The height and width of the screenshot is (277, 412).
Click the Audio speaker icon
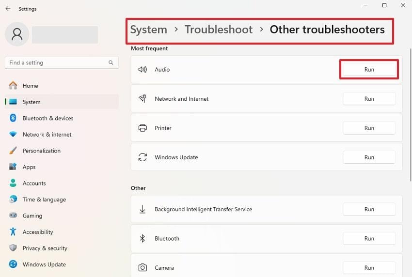[143, 70]
